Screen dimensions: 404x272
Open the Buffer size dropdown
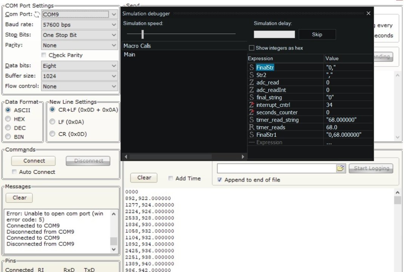pos(80,76)
